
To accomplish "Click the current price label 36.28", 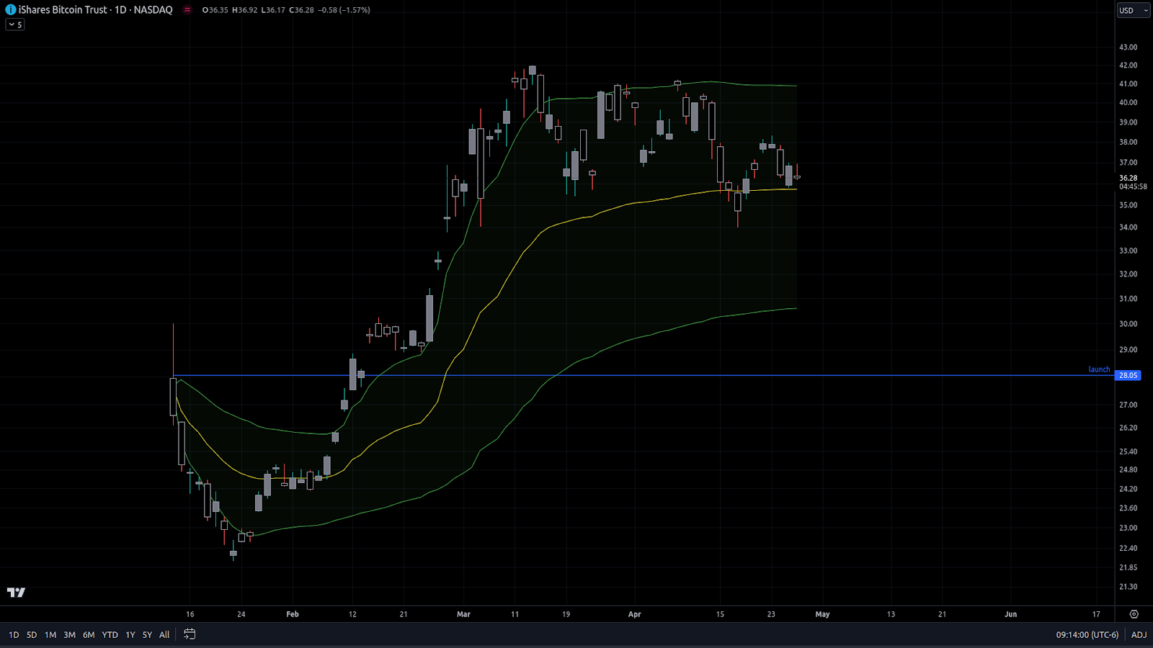I will pyautogui.click(x=1128, y=178).
